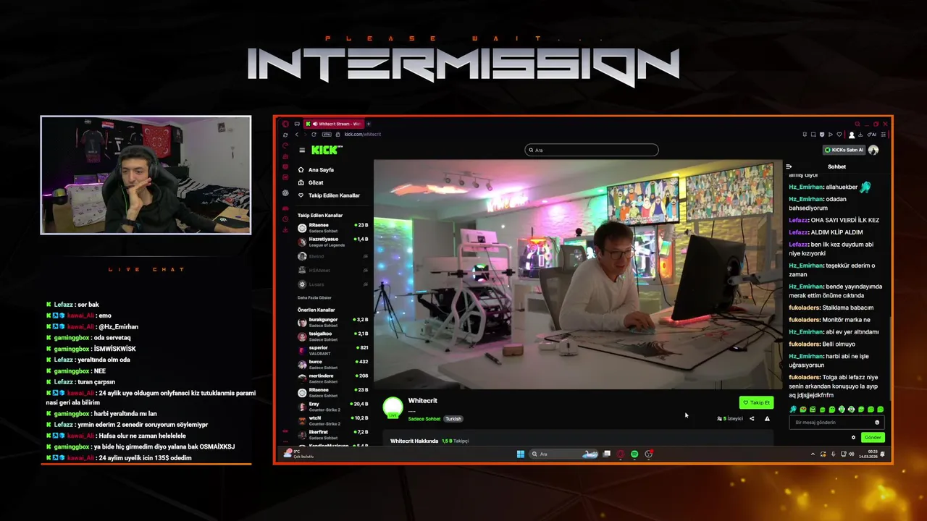Click the browser search magnifier in title bar
Screen dimensions: 927x521
click(857, 124)
